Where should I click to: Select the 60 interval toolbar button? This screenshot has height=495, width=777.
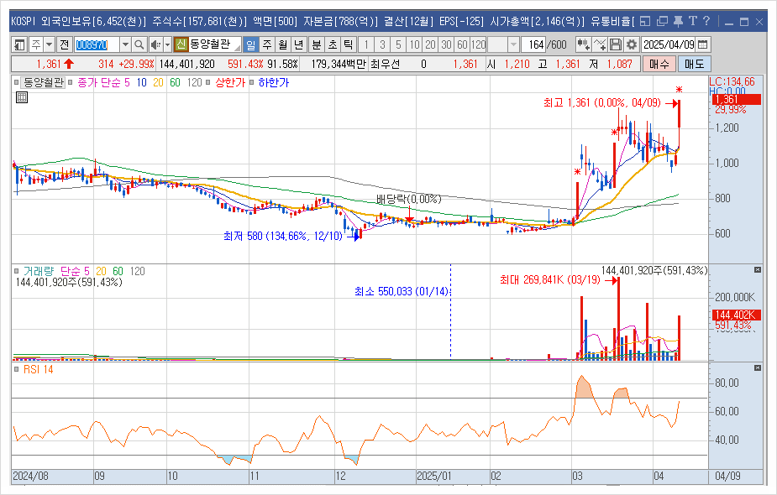pyautogui.click(x=462, y=45)
